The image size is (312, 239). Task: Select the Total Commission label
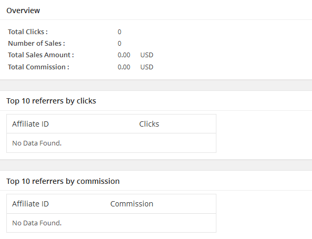(x=38, y=67)
